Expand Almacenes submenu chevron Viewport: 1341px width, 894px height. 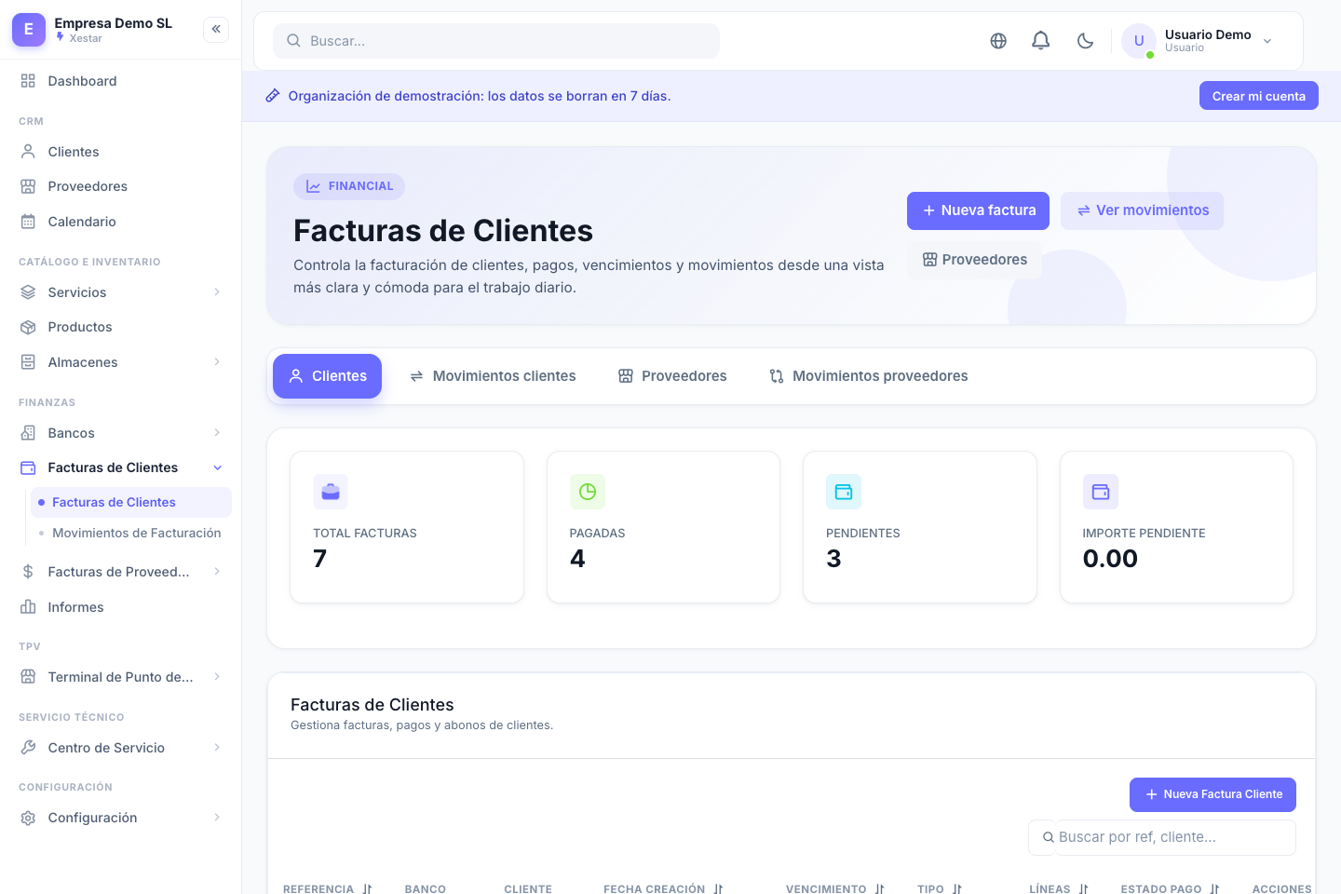point(217,362)
